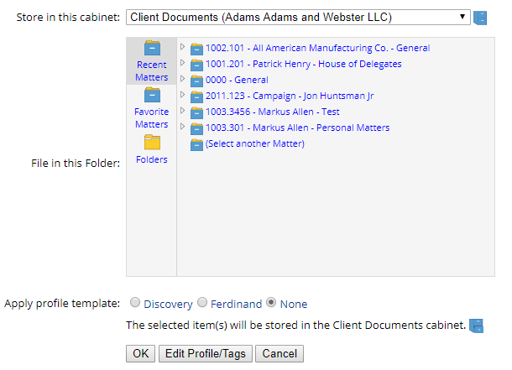This screenshot has width=512, height=370.
Task: Open the Store in this cabinet dropdown
Action: [298, 17]
